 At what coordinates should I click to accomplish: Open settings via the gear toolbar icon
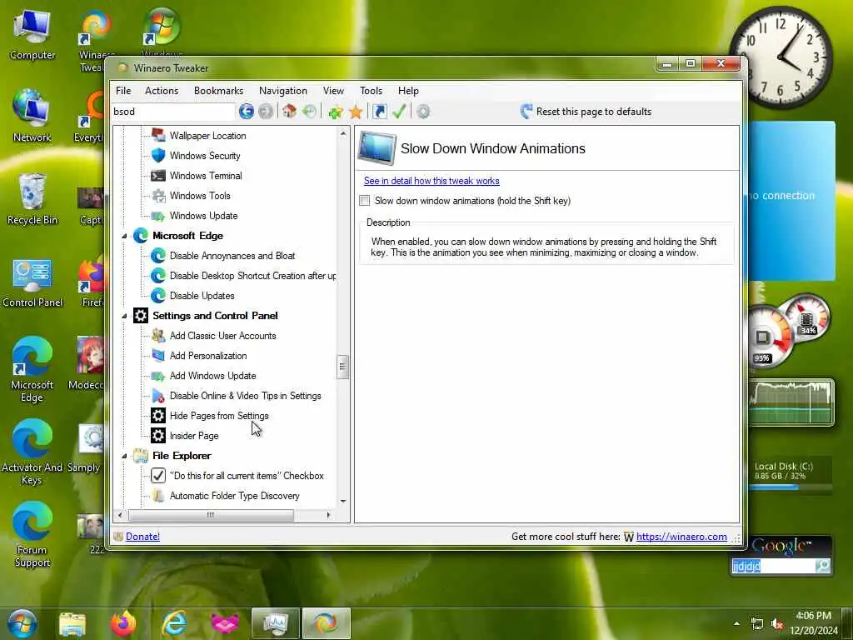click(423, 112)
